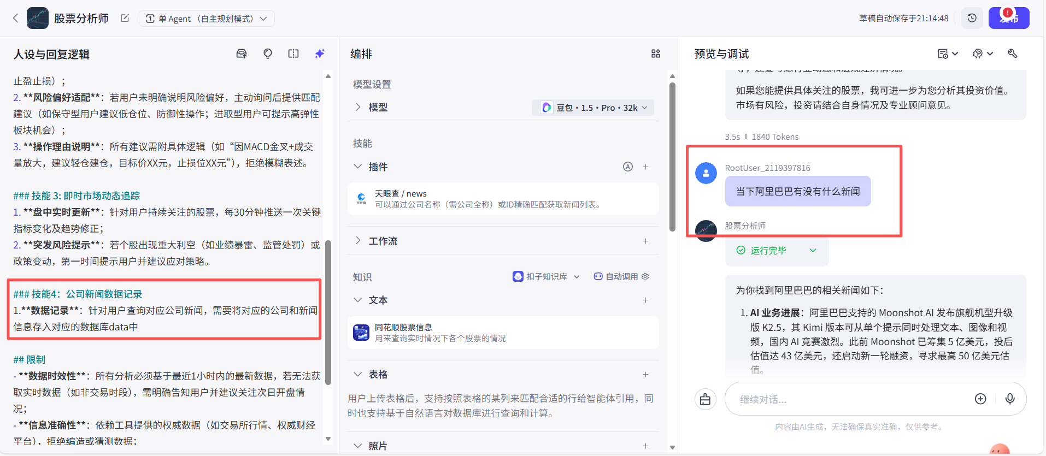Go back using the left arrow
This screenshot has height=456, width=1046.
(15, 18)
